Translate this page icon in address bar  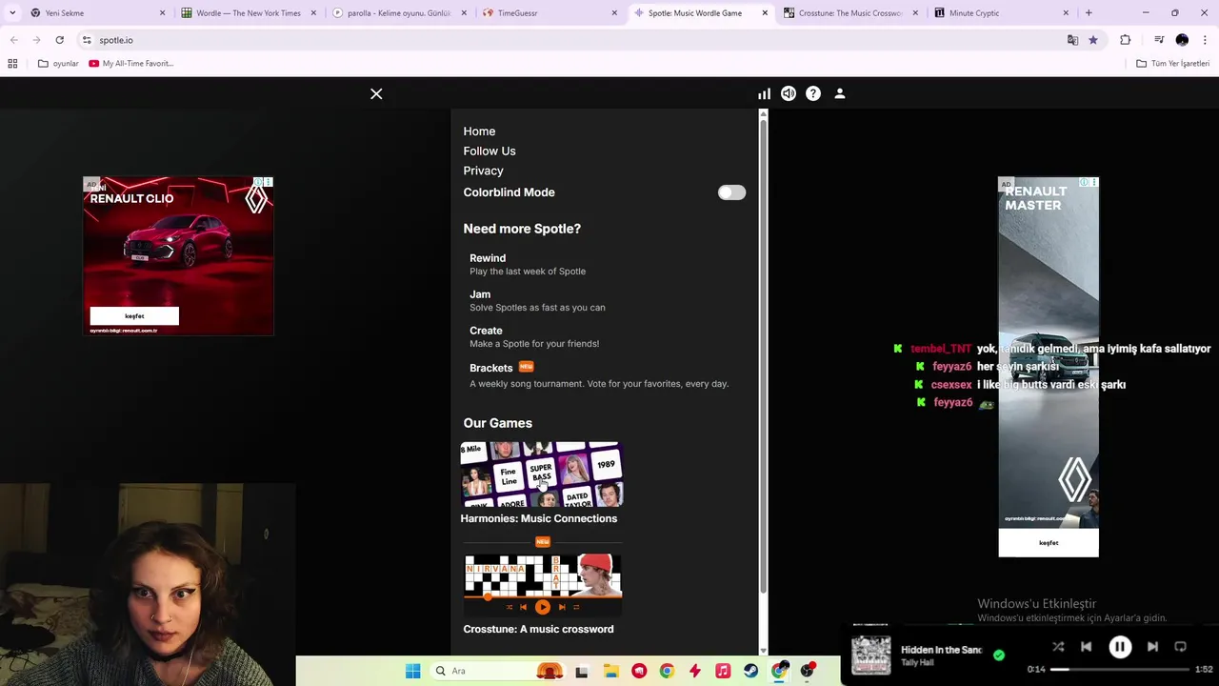coord(1072,40)
